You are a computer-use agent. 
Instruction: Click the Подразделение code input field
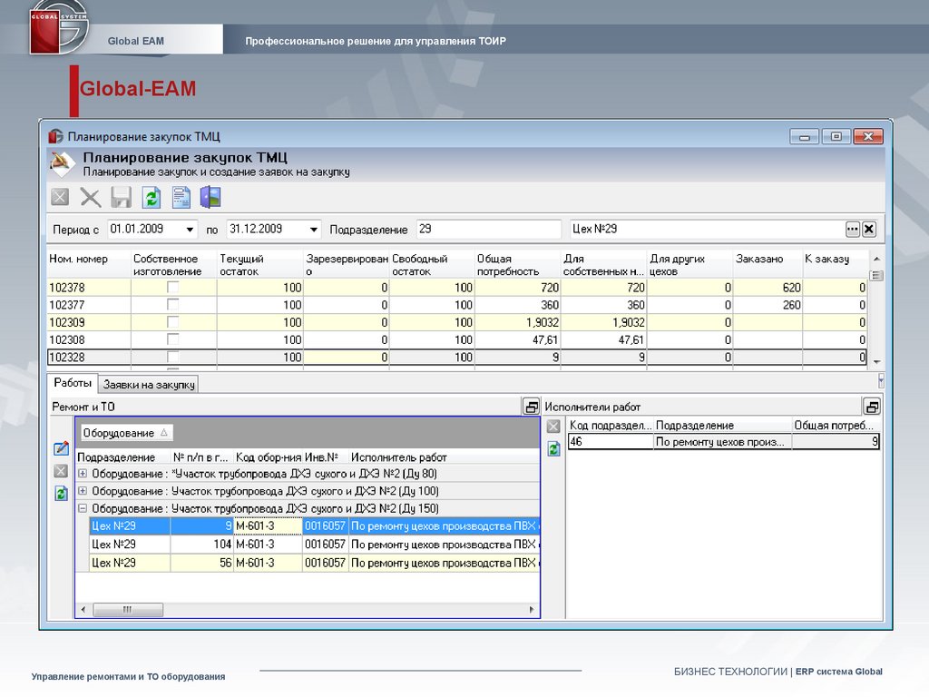click(x=488, y=230)
